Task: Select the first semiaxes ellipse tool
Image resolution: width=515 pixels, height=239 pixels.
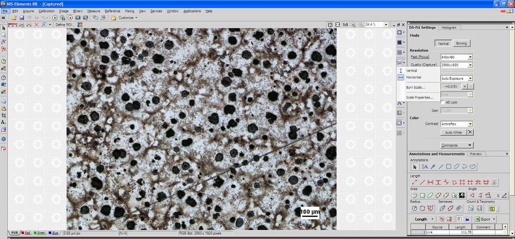Action: (x=443, y=208)
